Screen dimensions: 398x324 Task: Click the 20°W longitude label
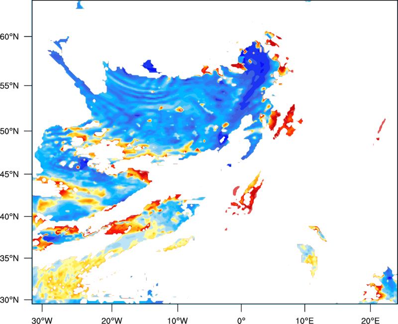click(x=111, y=321)
